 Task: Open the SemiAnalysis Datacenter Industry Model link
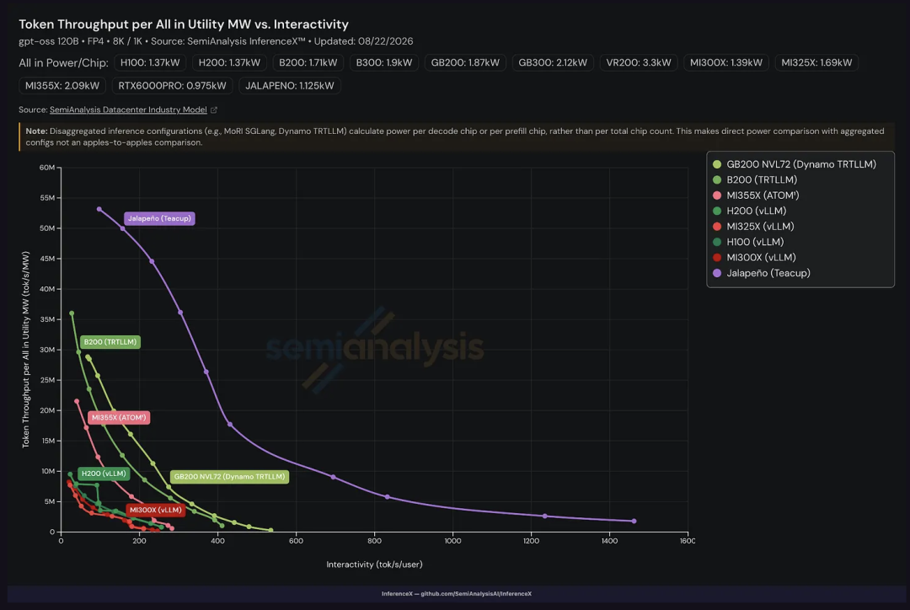pyautogui.click(x=128, y=110)
